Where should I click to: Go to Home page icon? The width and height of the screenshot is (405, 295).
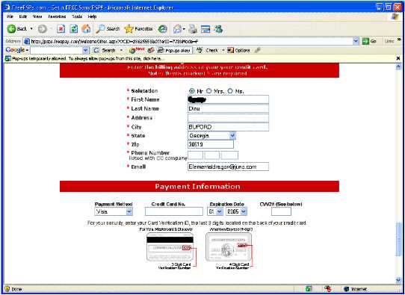(x=86, y=29)
